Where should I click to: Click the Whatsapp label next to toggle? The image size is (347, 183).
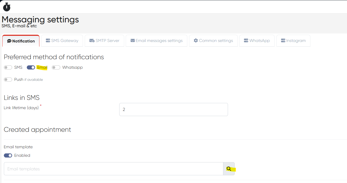tap(72, 67)
